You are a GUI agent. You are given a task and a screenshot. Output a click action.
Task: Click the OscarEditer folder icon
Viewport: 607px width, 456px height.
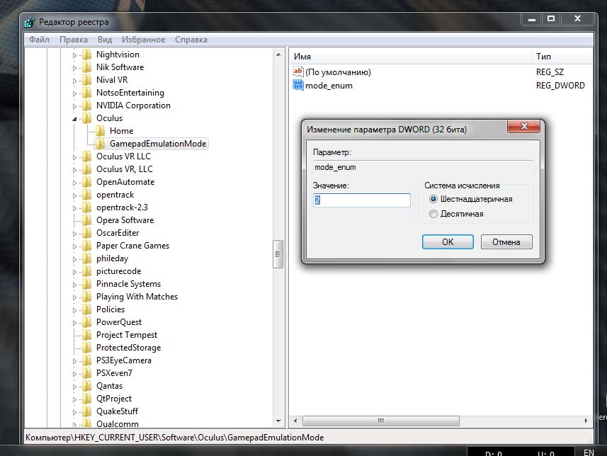tap(88, 233)
